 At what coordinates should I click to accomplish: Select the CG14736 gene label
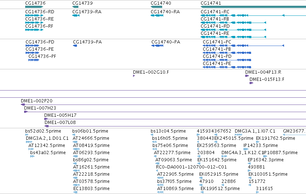[x=35, y=3]
